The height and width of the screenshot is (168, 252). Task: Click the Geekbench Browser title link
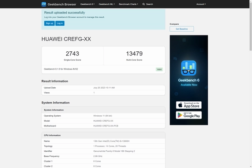click(62, 4)
